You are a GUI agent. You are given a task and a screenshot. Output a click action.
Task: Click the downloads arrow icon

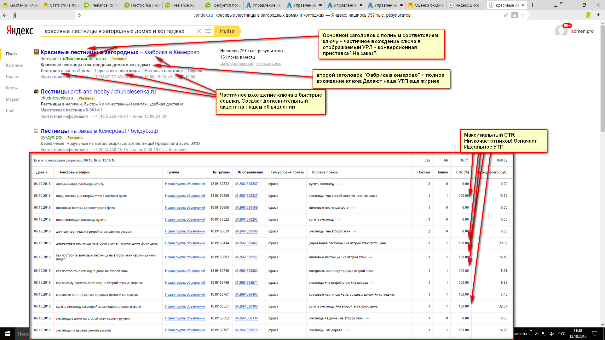point(598,15)
